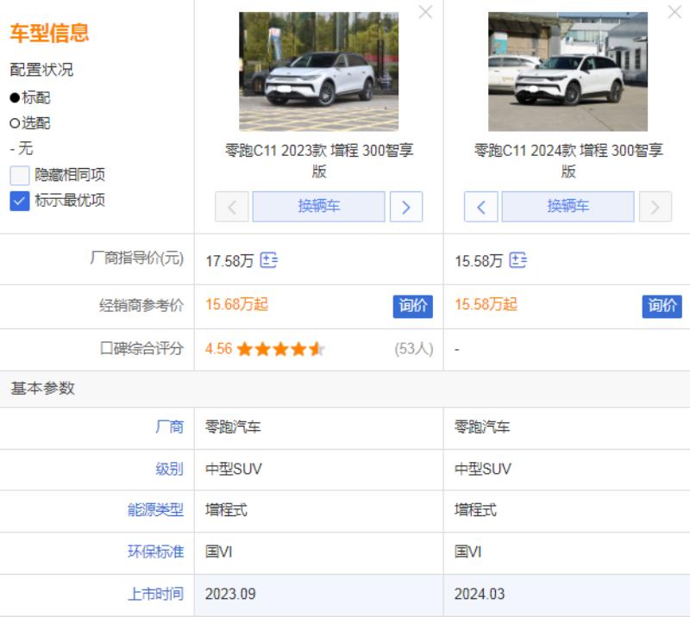
Task: Click the 基本参数 section header
Action: coord(42,389)
